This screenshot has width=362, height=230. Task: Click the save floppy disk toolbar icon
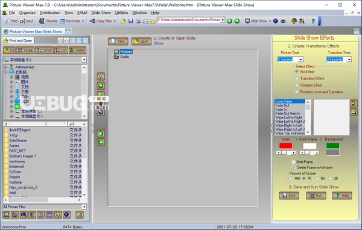pos(131,21)
